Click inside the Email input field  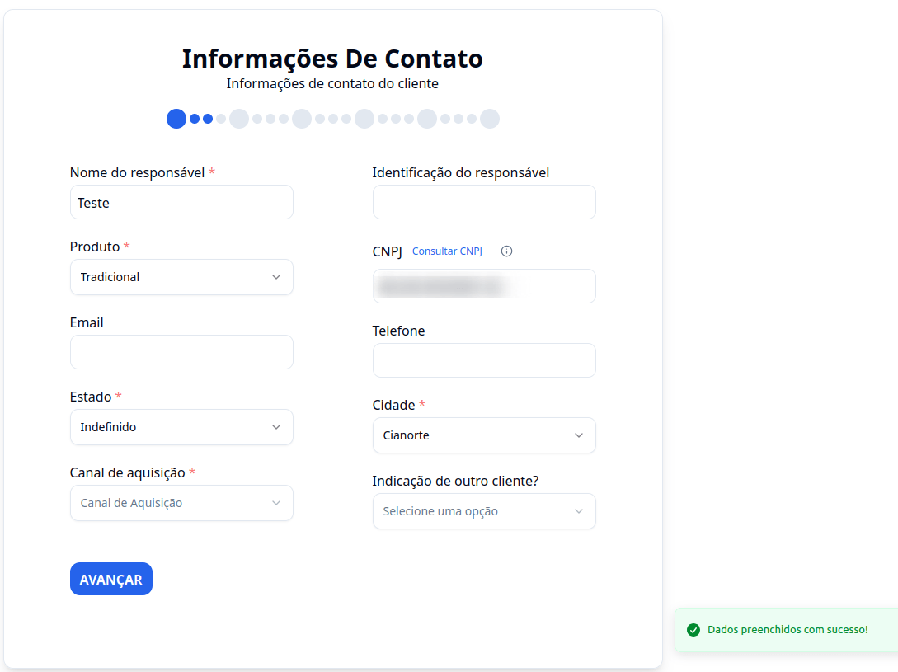click(x=181, y=352)
